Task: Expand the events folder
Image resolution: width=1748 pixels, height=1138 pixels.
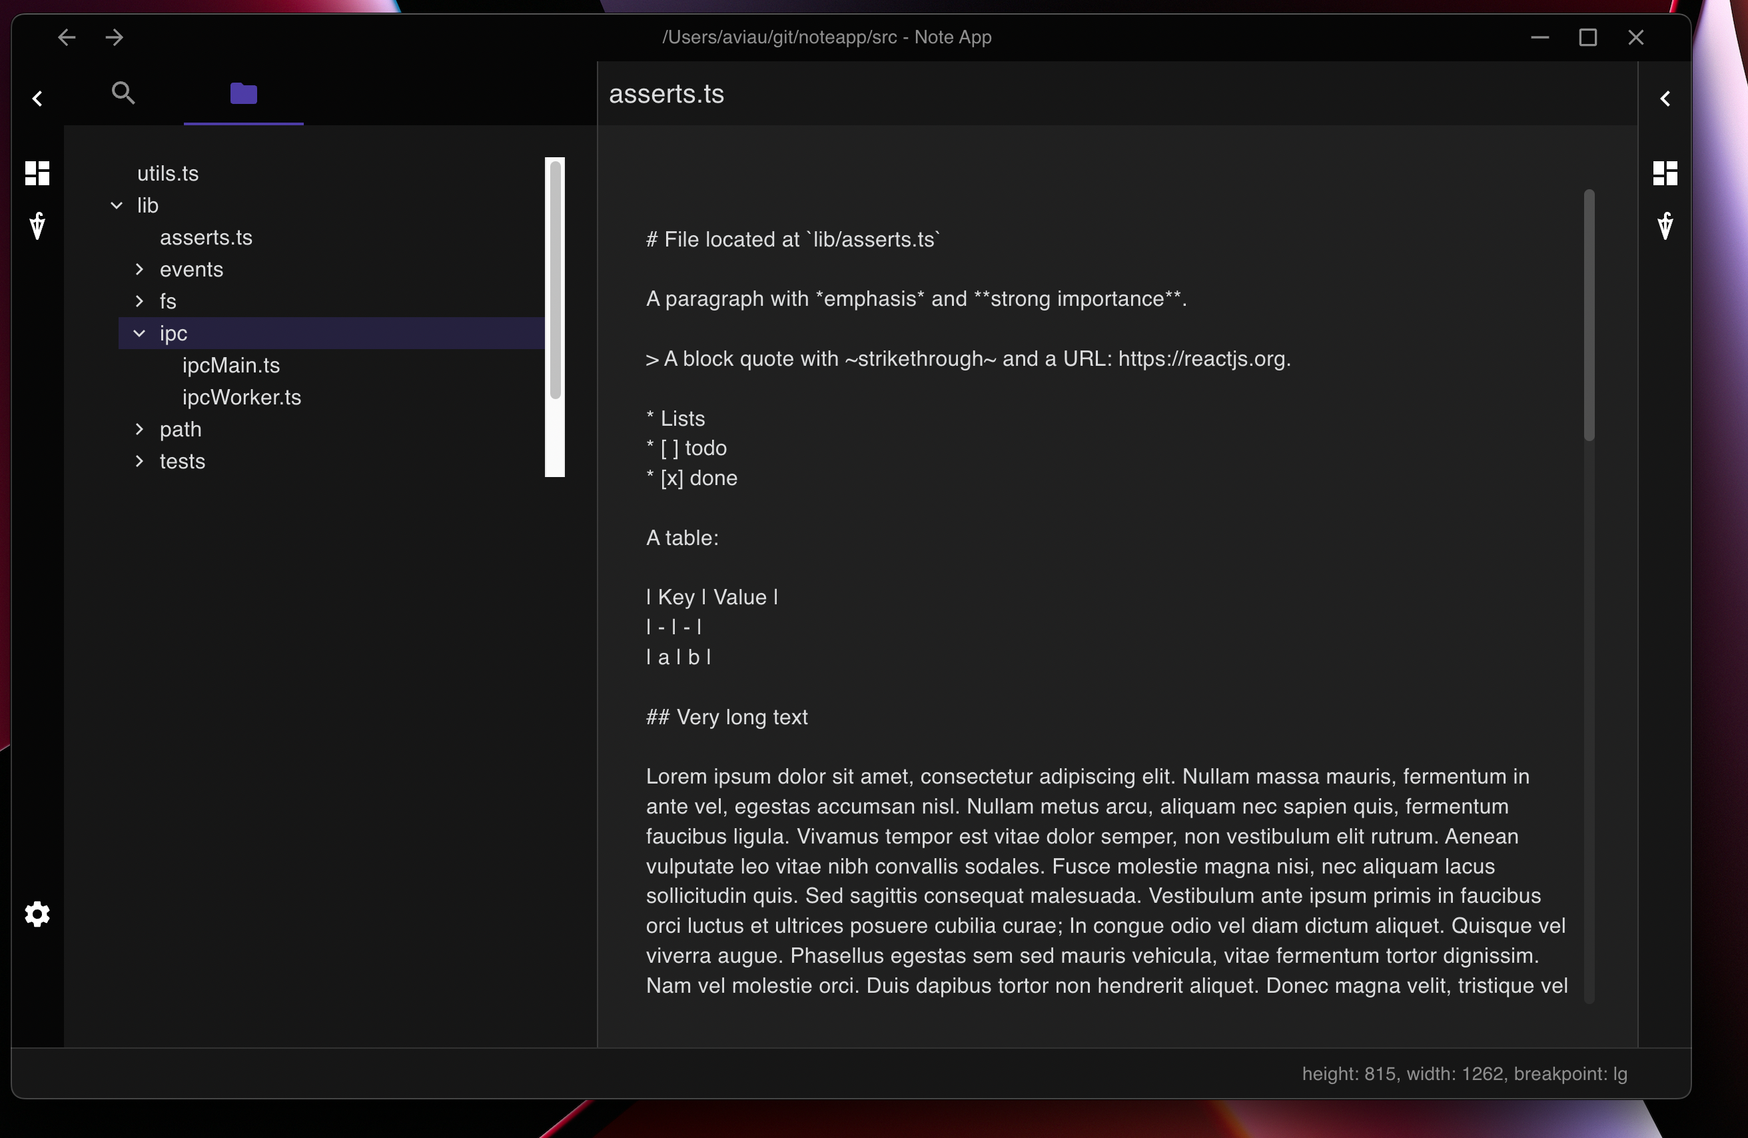Action: [x=139, y=270]
